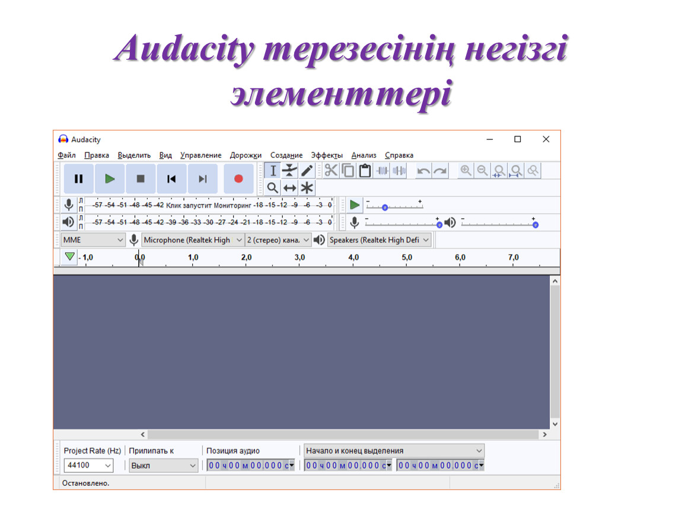Select the Zoom magnifier tool
Viewport: 682px width, 512px height.
tap(273, 188)
